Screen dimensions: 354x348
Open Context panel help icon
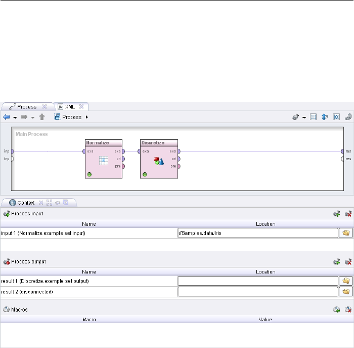pos(66,203)
